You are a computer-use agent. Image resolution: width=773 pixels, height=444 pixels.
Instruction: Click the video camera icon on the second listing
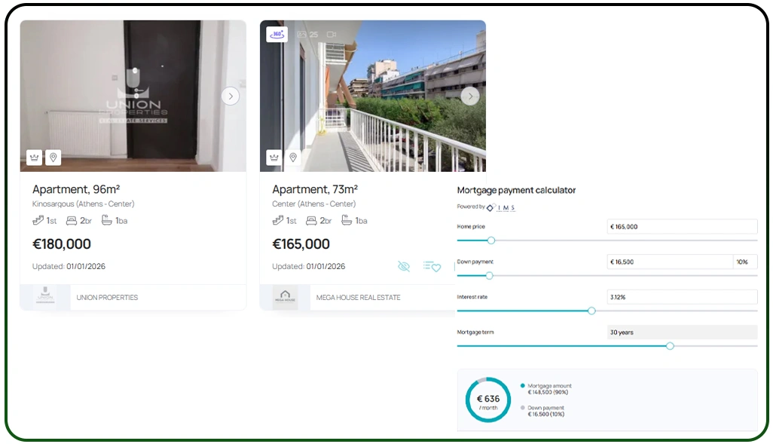coord(332,35)
